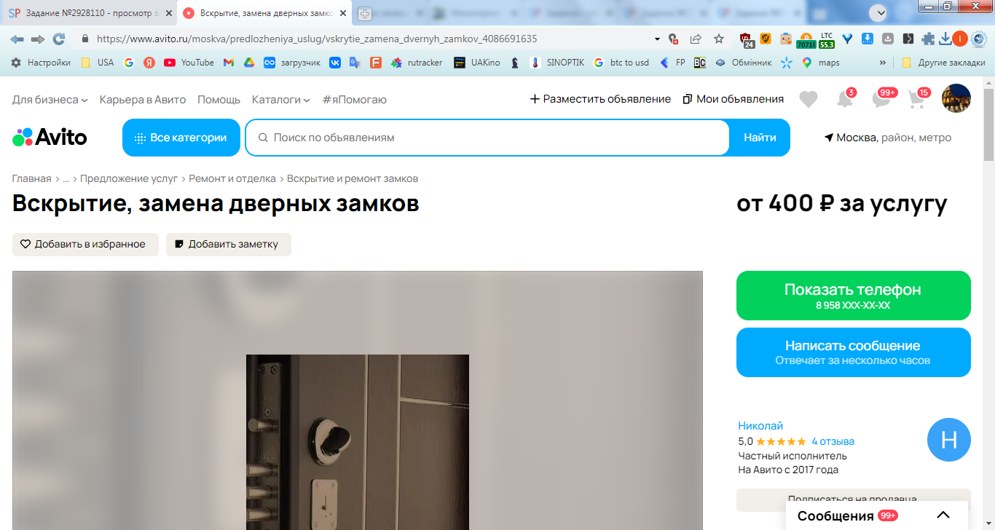Click seller's round avatar with letter Н
Screen dimensions: 995x530
click(x=949, y=440)
